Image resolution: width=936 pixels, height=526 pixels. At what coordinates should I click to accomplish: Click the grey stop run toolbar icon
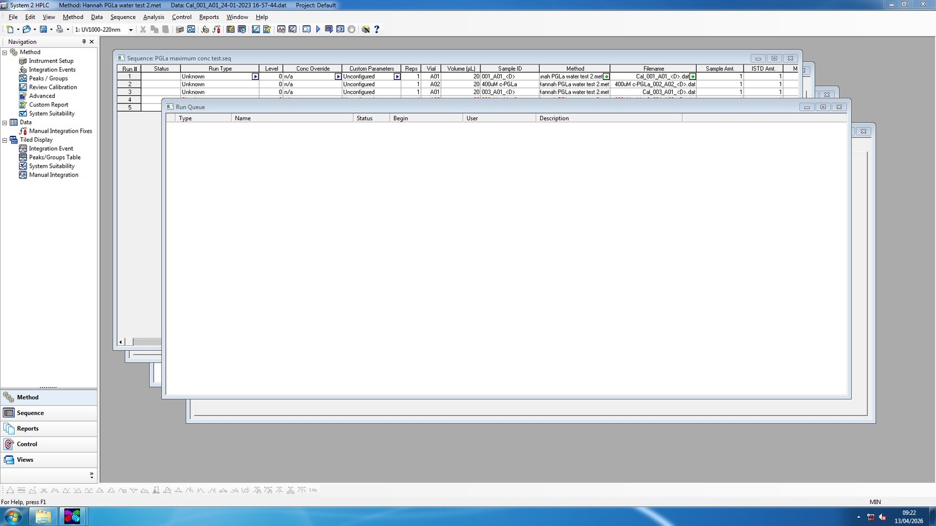[352, 29]
